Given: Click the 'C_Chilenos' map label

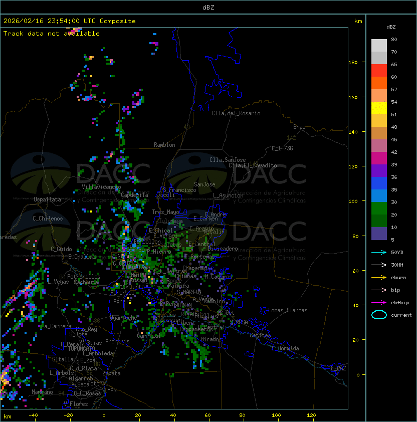Looking at the screenshot, I should point(48,219).
